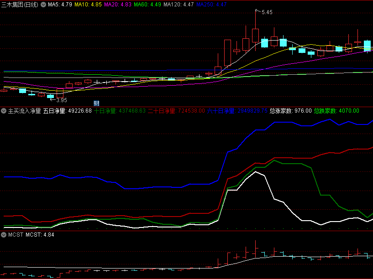The width and height of the screenshot is (373, 279).
Task: Click the 二十日净量: 724538.00 value
Action: 176,111
